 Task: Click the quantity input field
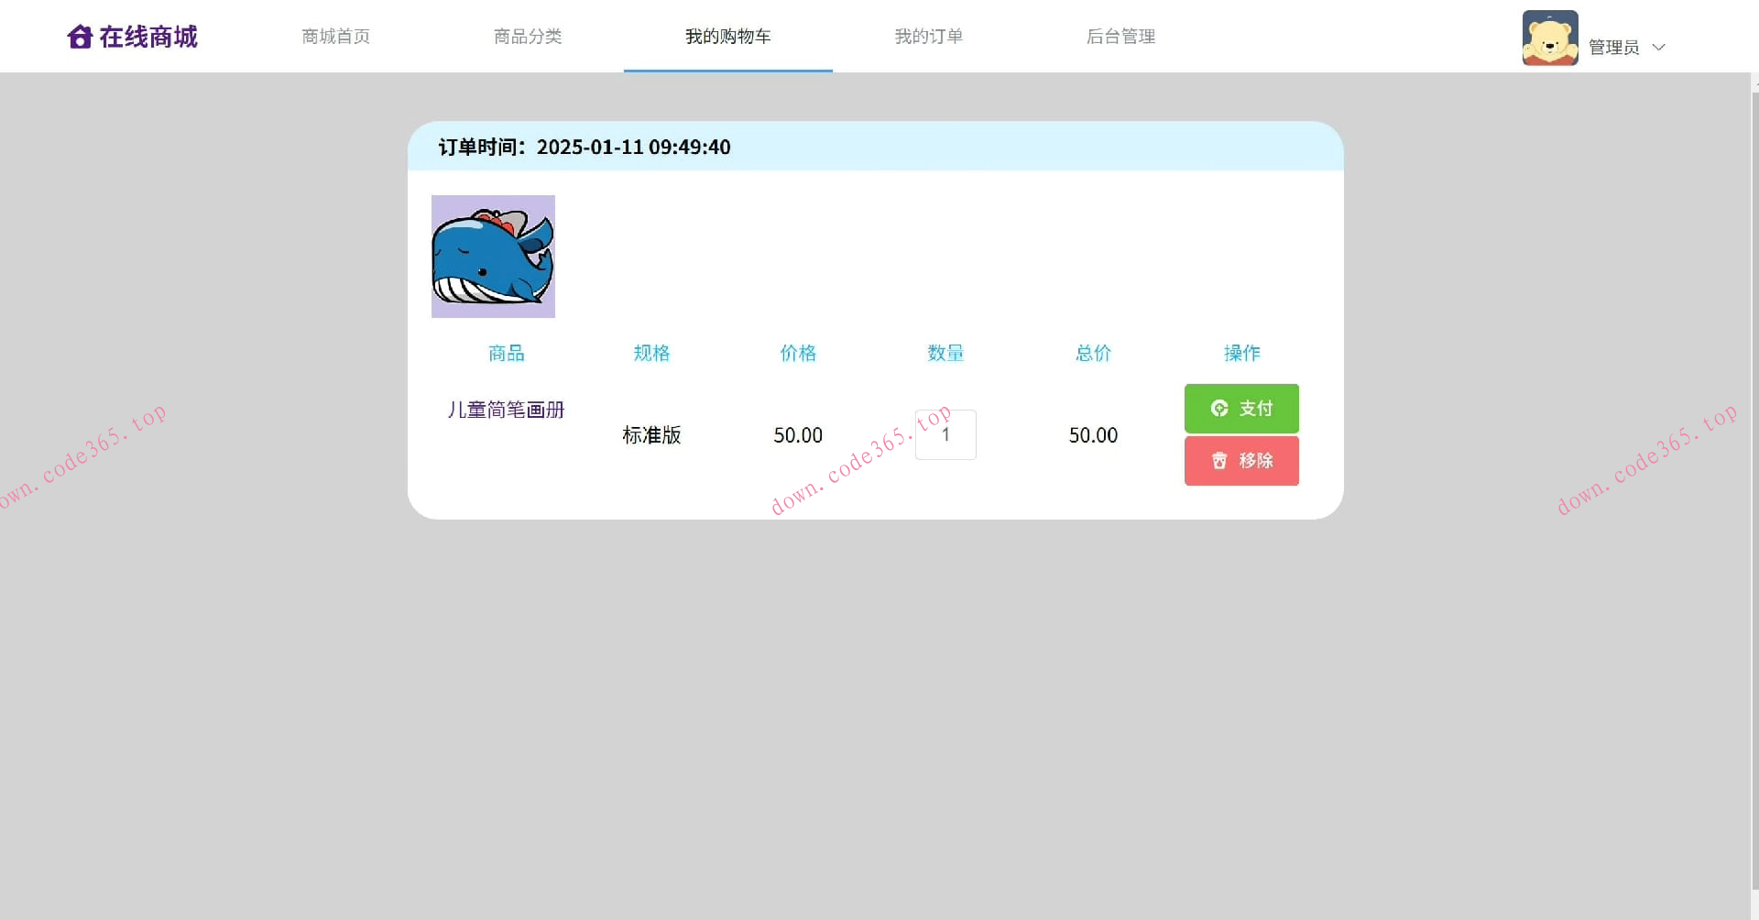[945, 434]
